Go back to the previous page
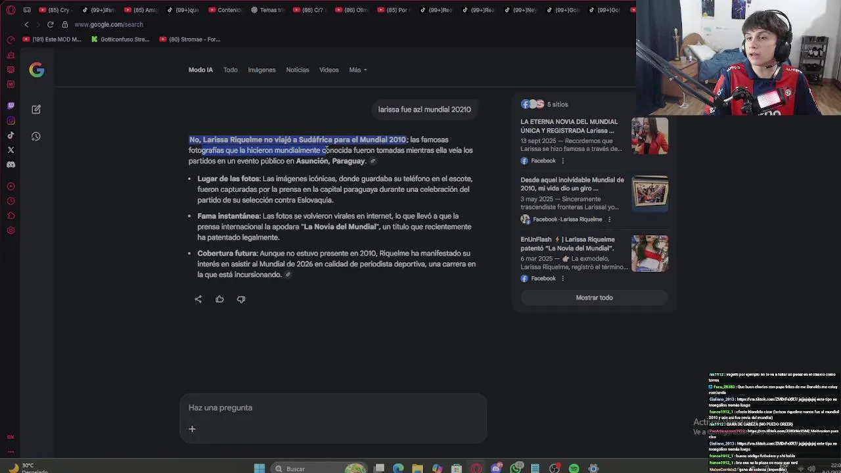 coord(26,24)
